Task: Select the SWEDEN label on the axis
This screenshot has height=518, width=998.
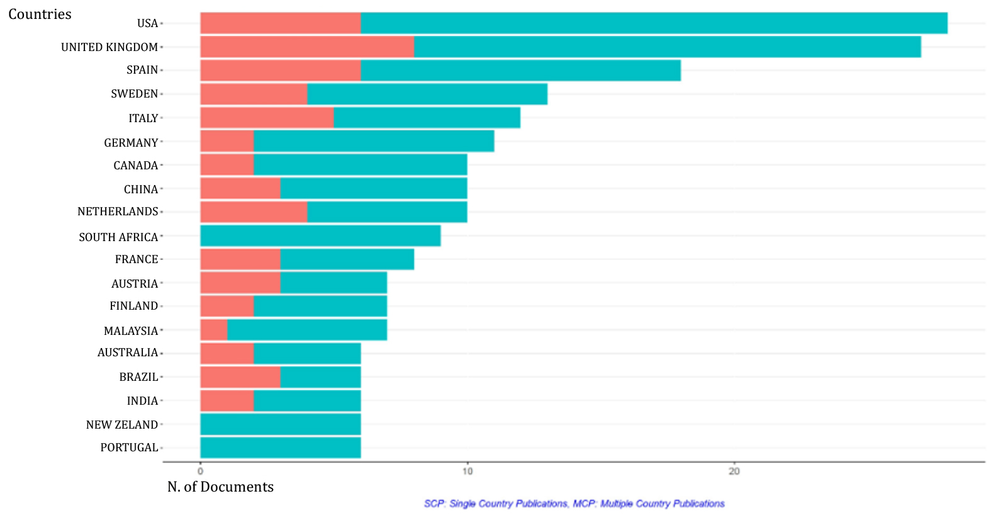Action: (134, 94)
